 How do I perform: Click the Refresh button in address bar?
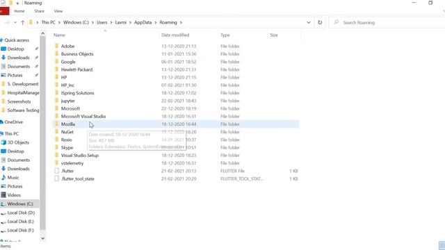pyautogui.click(x=320, y=22)
